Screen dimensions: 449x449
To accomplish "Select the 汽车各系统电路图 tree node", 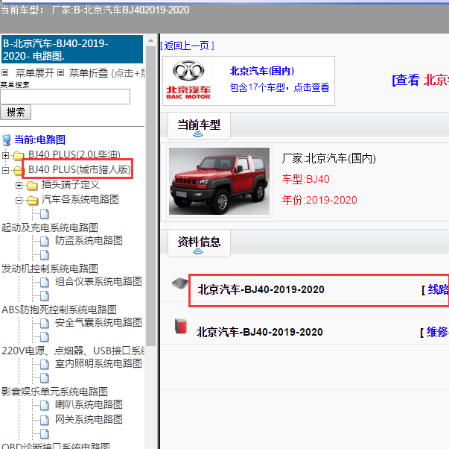I will click(80, 199).
